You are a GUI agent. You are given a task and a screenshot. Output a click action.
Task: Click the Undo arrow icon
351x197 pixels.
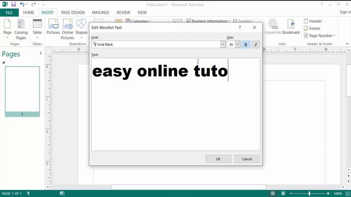pos(22,4)
